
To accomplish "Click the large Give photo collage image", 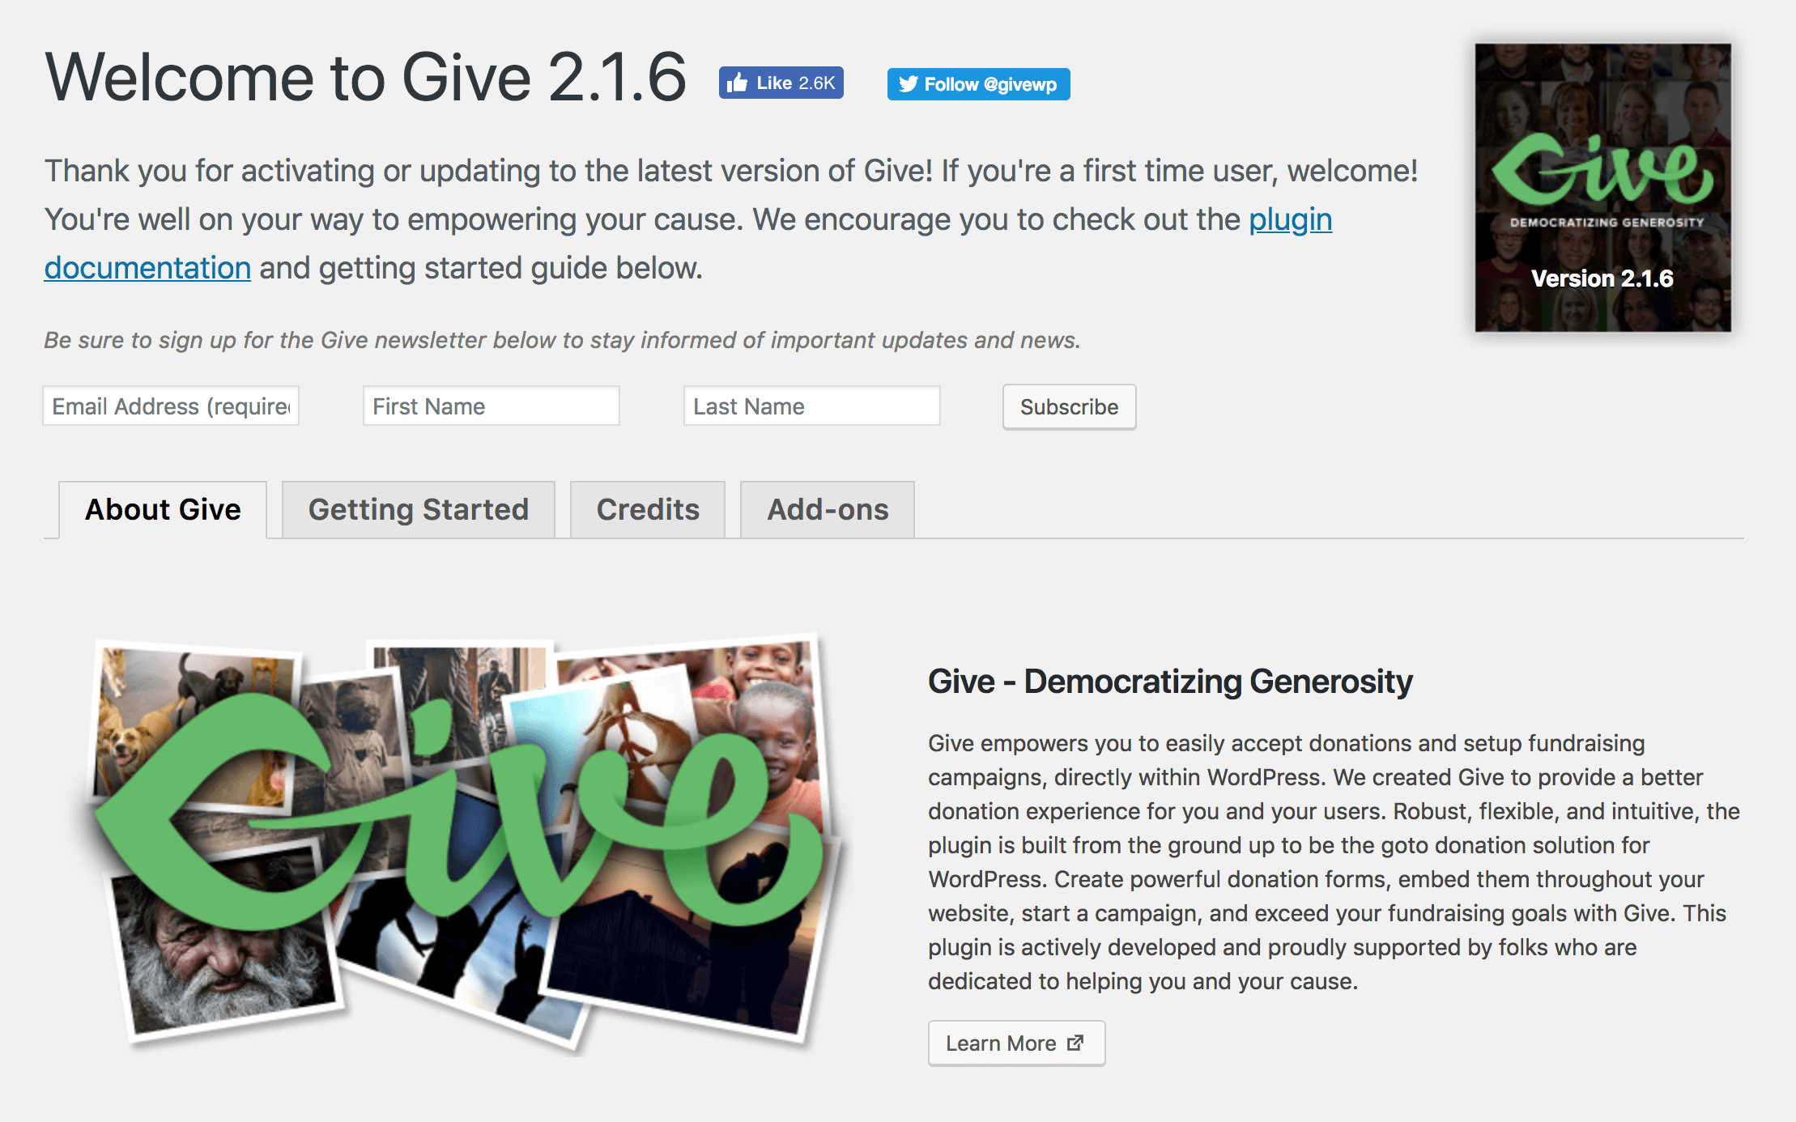I will (x=466, y=842).
